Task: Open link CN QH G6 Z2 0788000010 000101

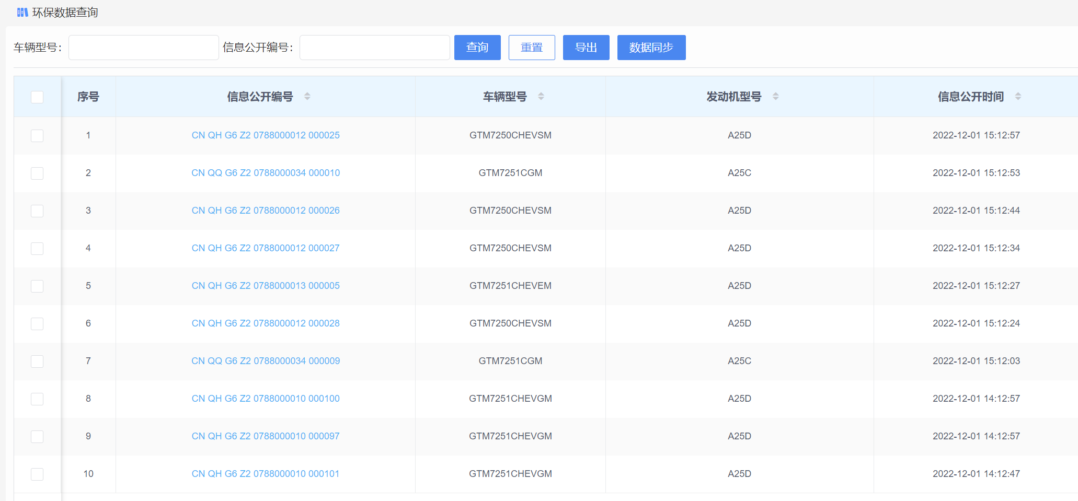Action: 266,474
